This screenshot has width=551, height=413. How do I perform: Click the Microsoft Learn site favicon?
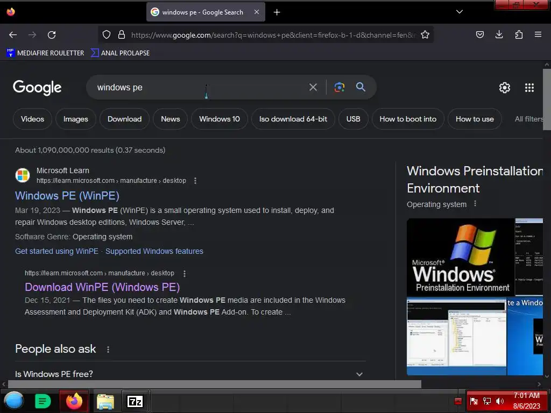pyautogui.click(x=23, y=175)
